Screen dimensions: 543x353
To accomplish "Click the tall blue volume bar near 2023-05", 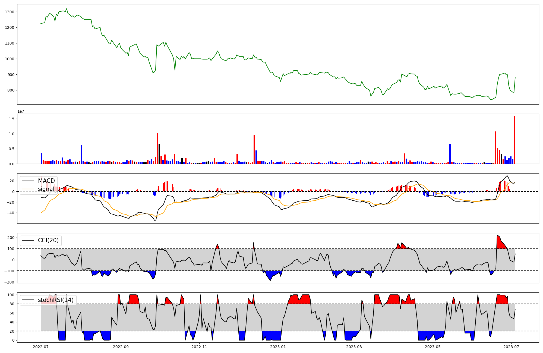I will coord(450,154).
